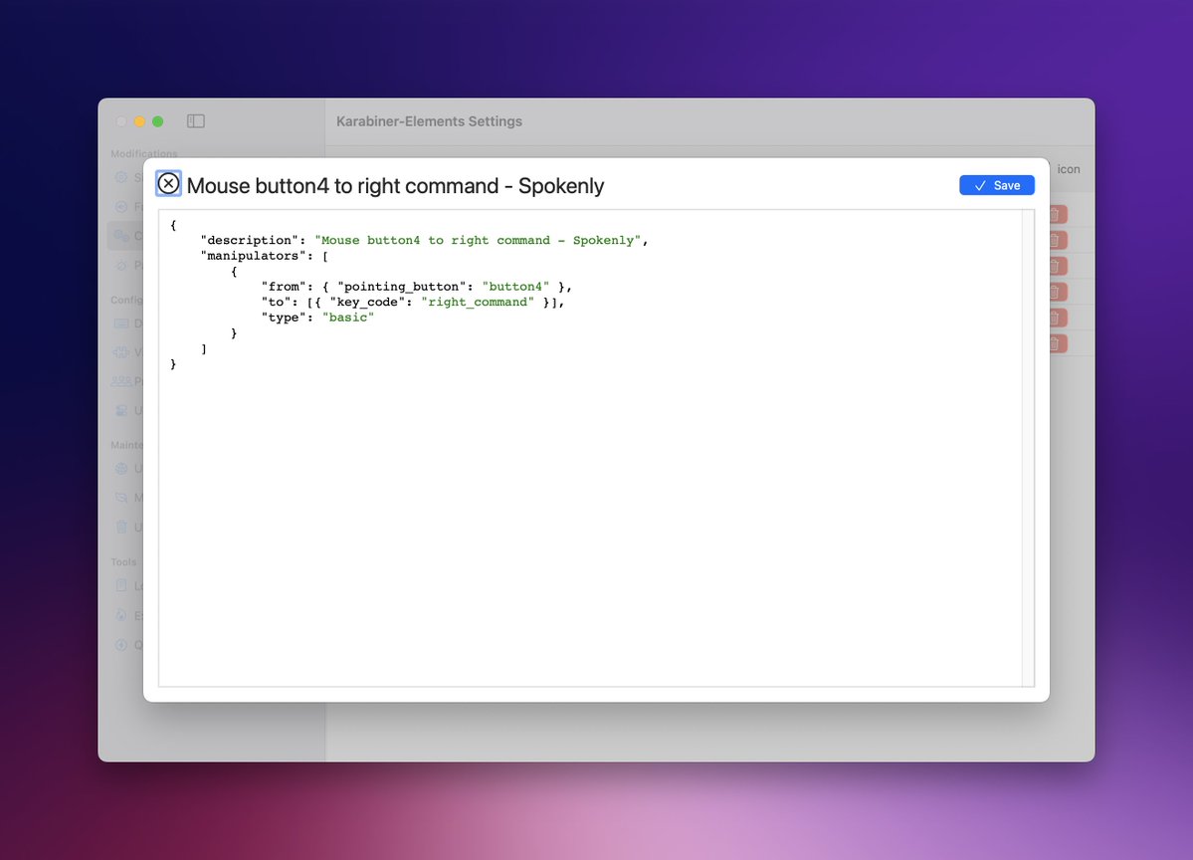The height and width of the screenshot is (860, 1193).
Task: Click the "right_command" value text
Action: click(477, 303)
